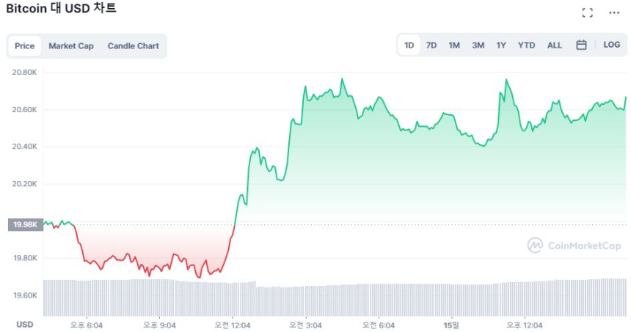This screenshot has height=332, width=631.
Task: Click the fullscreen expand icon
Action: (587, 12)
